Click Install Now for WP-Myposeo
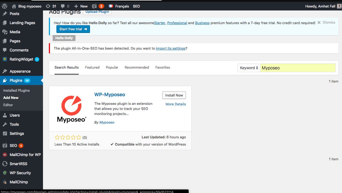Image resolution: width=342 pixels, height=193 pixels. [174, 95]
